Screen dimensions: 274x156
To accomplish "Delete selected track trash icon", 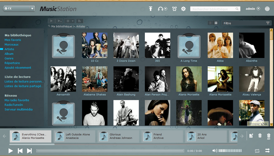I will point(260,135).
